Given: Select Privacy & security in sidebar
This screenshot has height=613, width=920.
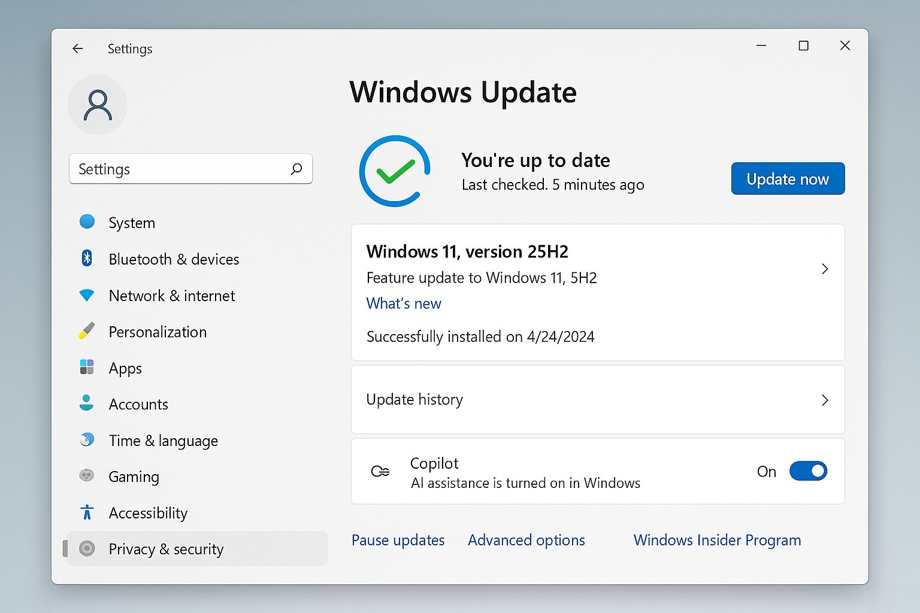Looking at the screenshot, I should (x=166, y=549).
